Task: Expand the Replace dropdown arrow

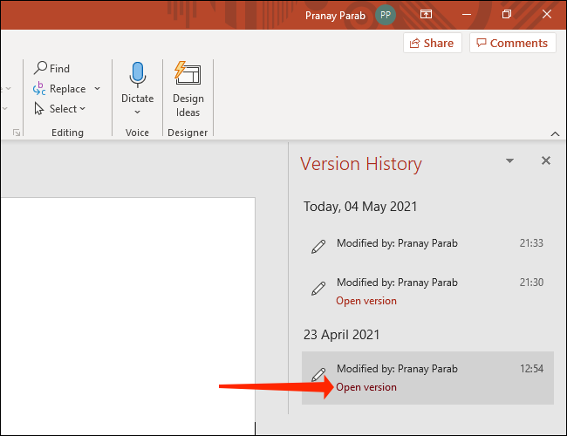Action: point(97,89)
